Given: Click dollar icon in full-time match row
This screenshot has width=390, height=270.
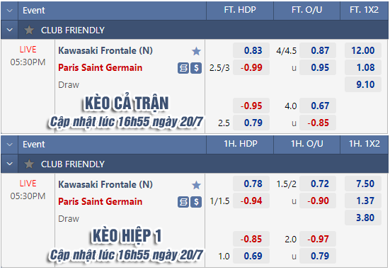Looking at the screenshot, I should pyautogui.click(x=196, y=68).
